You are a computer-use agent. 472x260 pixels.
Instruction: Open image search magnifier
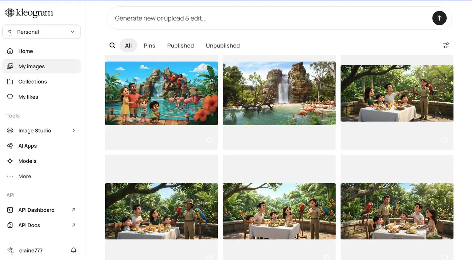point(112,45)
